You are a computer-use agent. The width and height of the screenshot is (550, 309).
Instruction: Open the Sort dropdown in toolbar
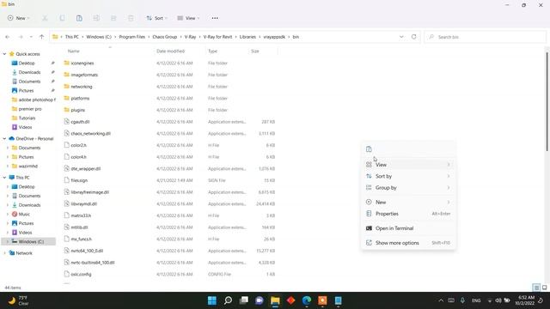[x=156, y=18]
